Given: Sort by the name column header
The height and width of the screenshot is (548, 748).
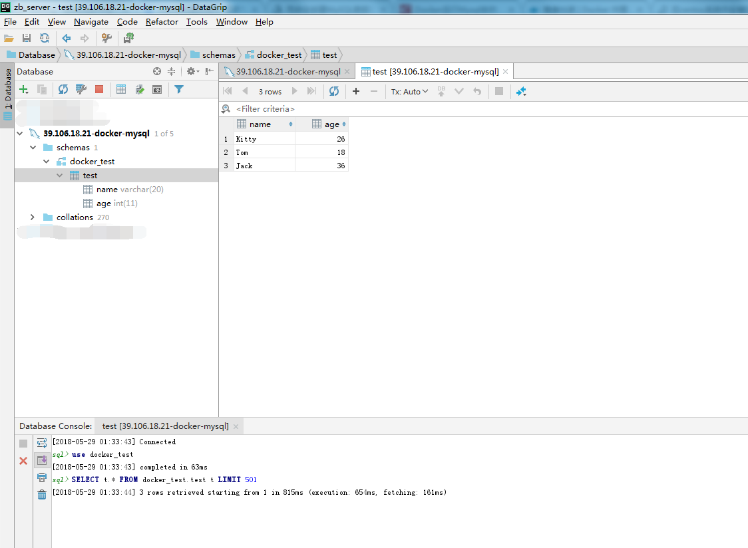Looking at the screenshot, I should (x=265, y=124).
